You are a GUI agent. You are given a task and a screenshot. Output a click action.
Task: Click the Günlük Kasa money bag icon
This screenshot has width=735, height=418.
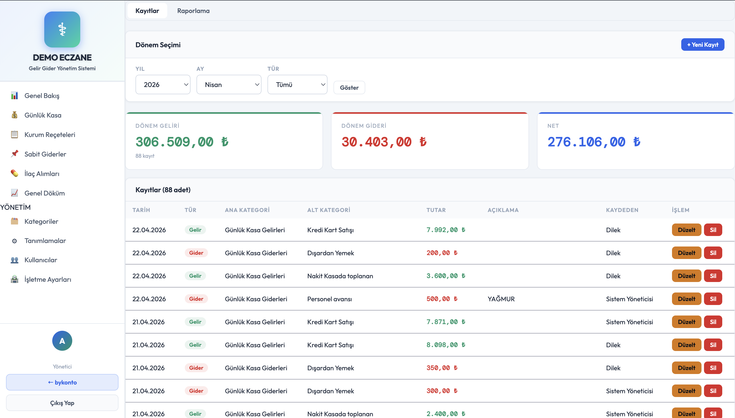coord(14,115)
